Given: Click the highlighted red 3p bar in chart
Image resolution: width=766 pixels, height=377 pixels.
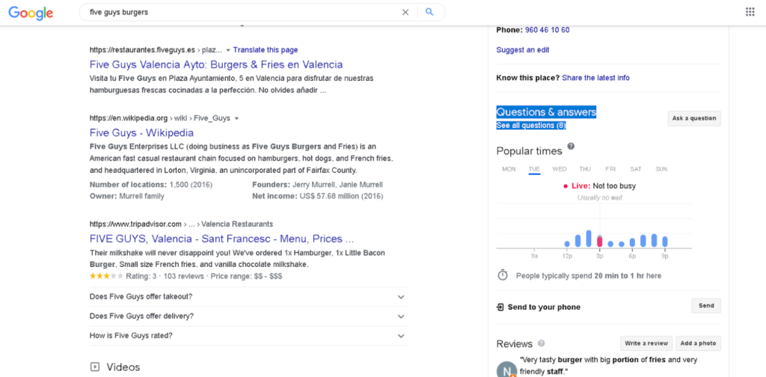Looking at the screenshot, I should pyautogui.click(x=599, y=242).
